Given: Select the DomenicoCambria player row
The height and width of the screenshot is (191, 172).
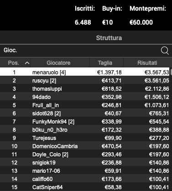Looking at the screenshot, I should [x=85, y=146].
